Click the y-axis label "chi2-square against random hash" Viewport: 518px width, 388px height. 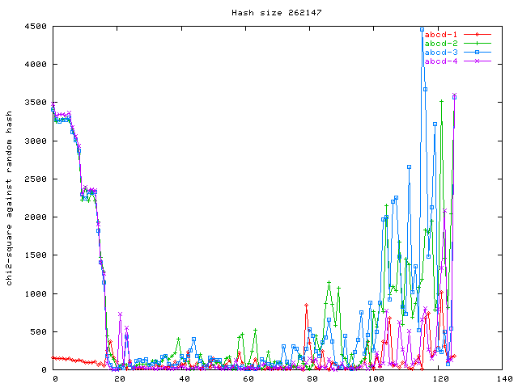click(9, 198)
